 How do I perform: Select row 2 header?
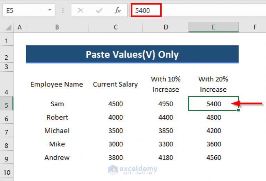tap(7, 54)
